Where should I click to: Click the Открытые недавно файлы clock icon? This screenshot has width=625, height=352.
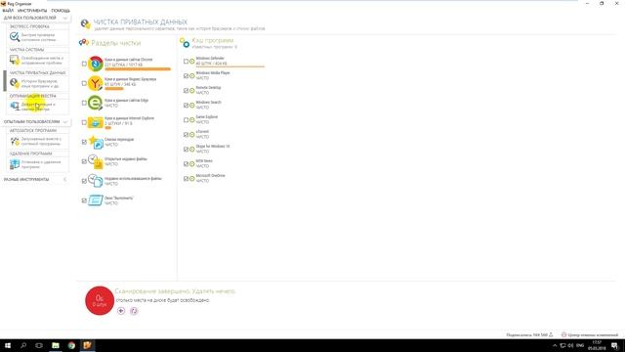click(x=96, y=161)
